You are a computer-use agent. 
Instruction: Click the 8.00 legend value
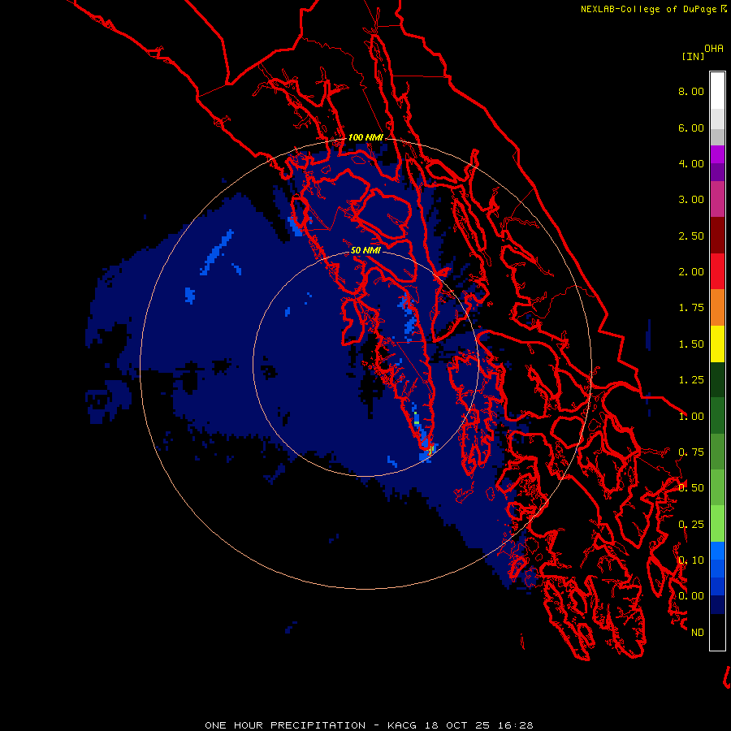click(x=691, y=91)
